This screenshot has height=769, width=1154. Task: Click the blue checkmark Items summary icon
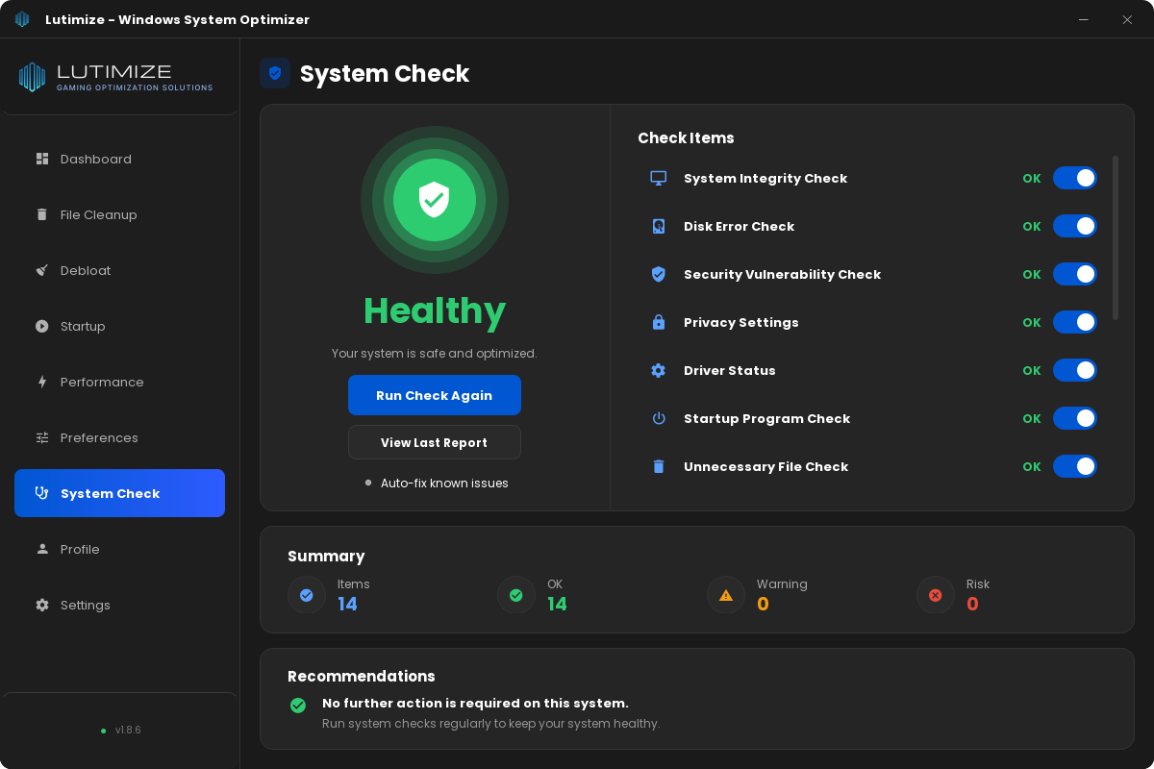click(x=307, y=595)
